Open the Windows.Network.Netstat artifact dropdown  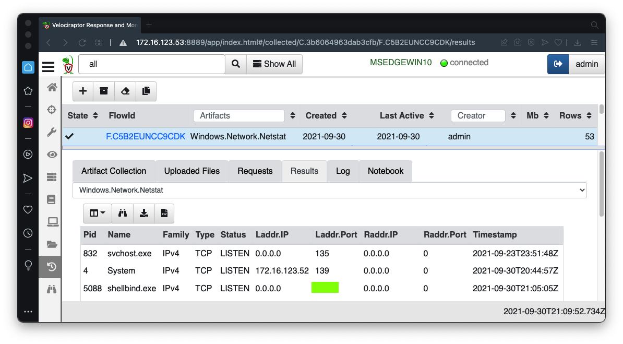329,190
